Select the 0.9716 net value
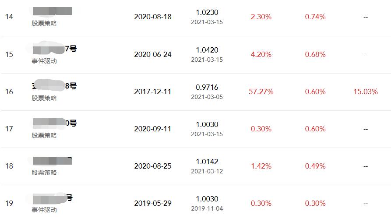Image resolution: width=391 pixels, height=222 pixels. pyautogui.click(x=207, y=88)
